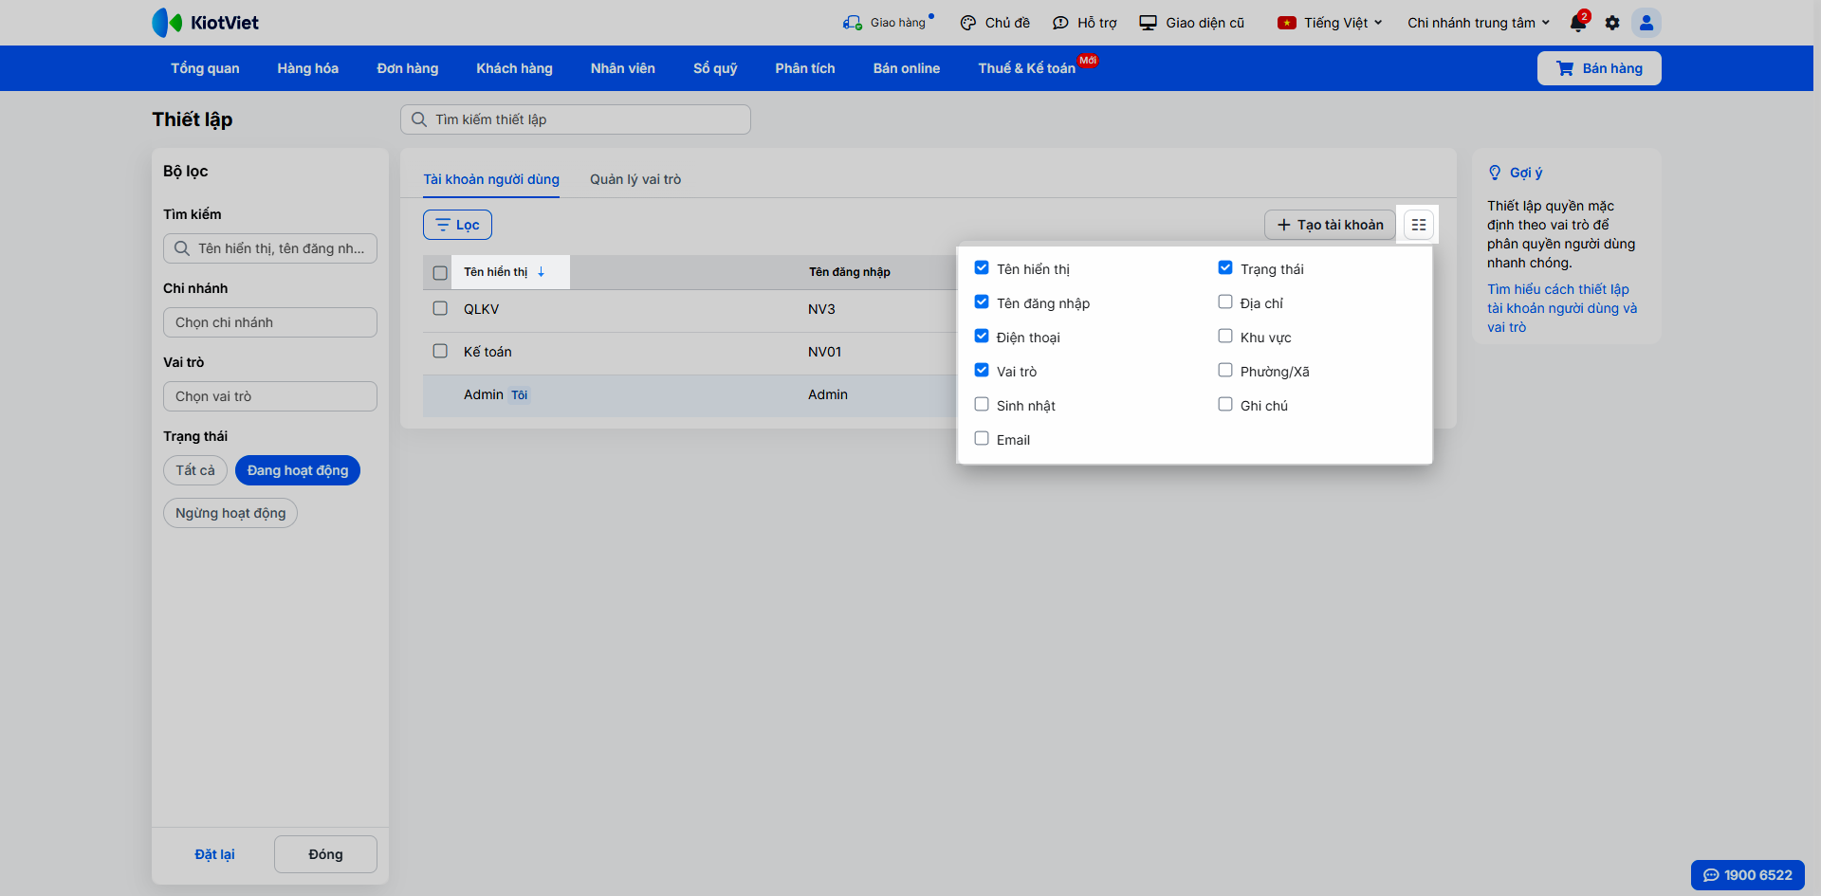Uncheck the Điện thoại column
This screenshot has width=1821, height=896.
tap(982, 337)
